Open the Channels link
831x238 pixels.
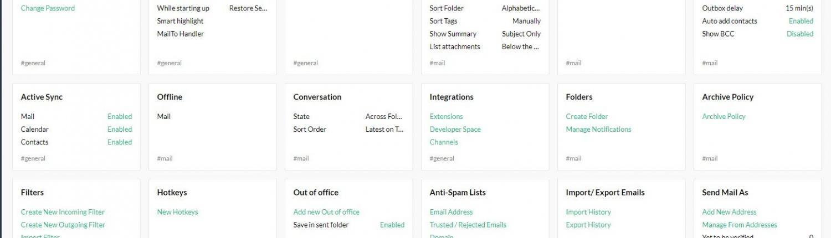[444, 142]
